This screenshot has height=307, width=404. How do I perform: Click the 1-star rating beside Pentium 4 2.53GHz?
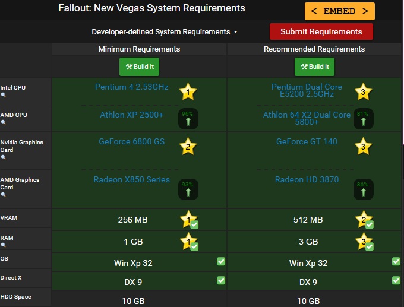tap(188, 91)
